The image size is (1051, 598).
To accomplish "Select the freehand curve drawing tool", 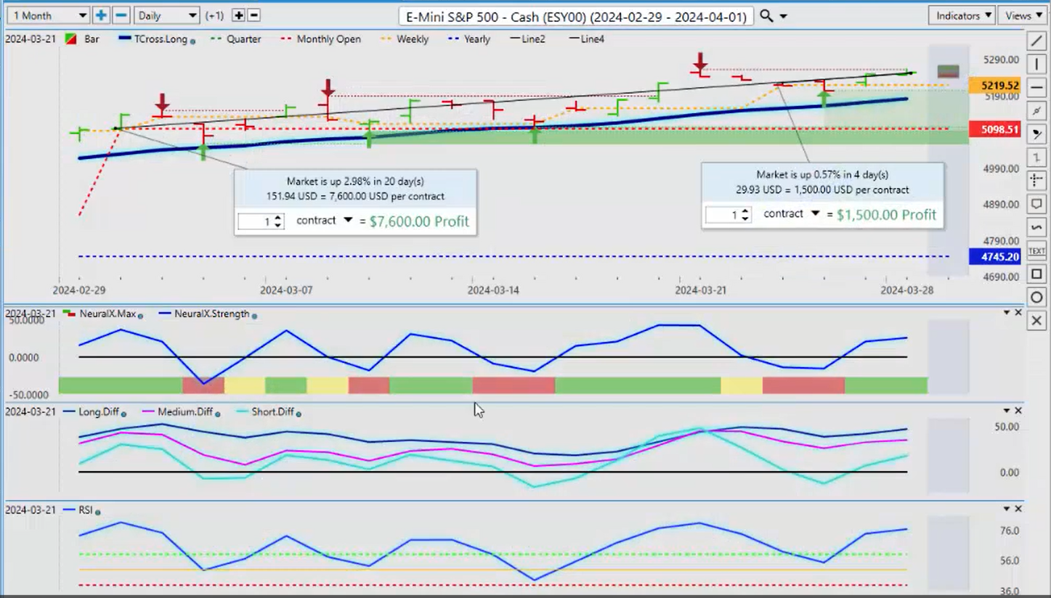I will click(1036, 227).
